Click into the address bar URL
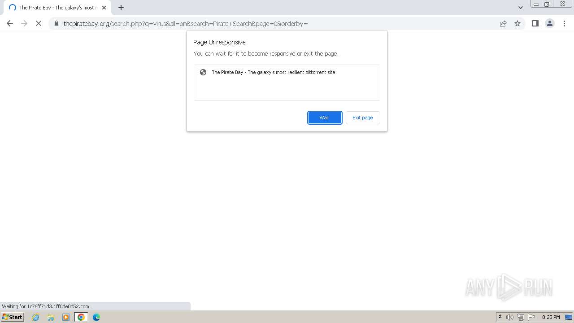The image size is (574, 323). (x=186, y=23)
